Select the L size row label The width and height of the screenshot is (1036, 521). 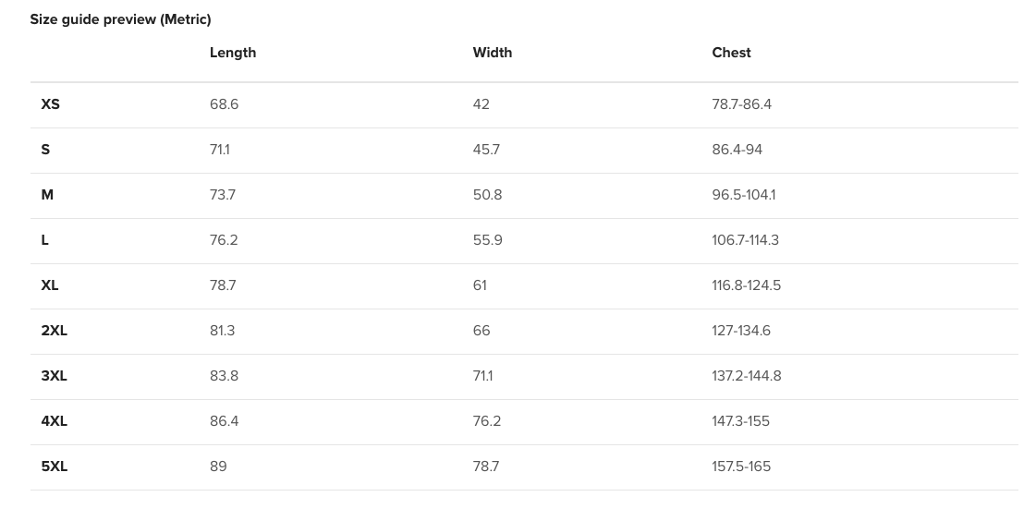coord(45,240)
